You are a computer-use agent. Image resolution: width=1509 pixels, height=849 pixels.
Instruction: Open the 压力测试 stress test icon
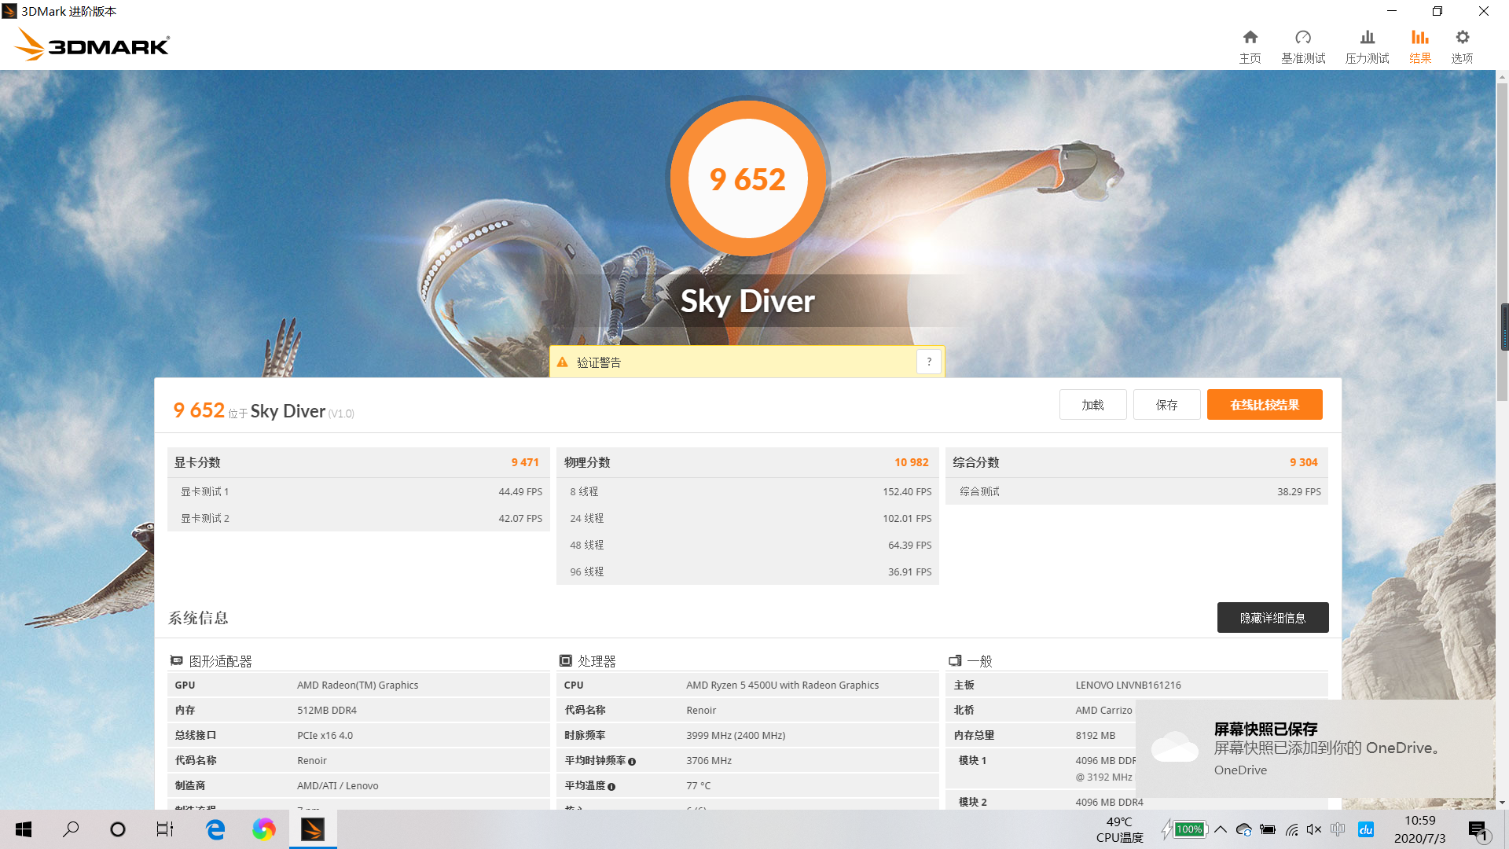pos(1368,38)
